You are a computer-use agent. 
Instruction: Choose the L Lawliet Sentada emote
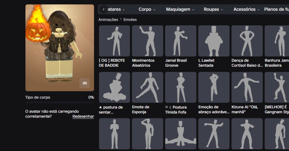(x=214, y=41)
